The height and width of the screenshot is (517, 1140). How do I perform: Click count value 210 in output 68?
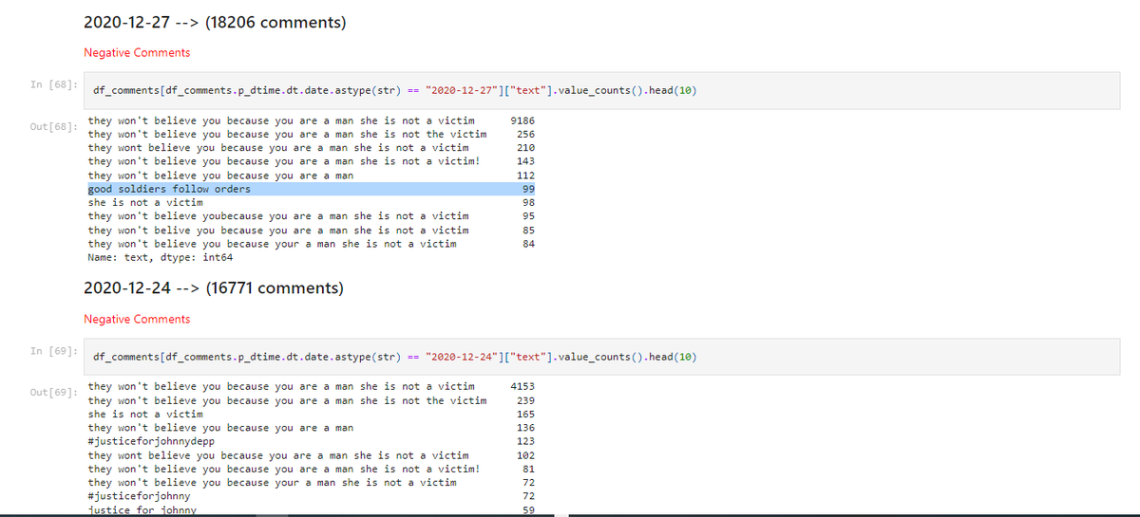click(525, 148)
